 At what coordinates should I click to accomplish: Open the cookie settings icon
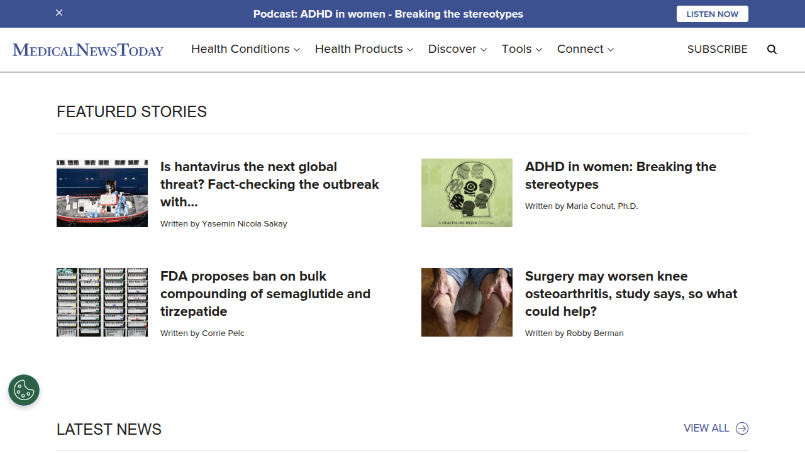pyautogui.click(x=24, y=390)
